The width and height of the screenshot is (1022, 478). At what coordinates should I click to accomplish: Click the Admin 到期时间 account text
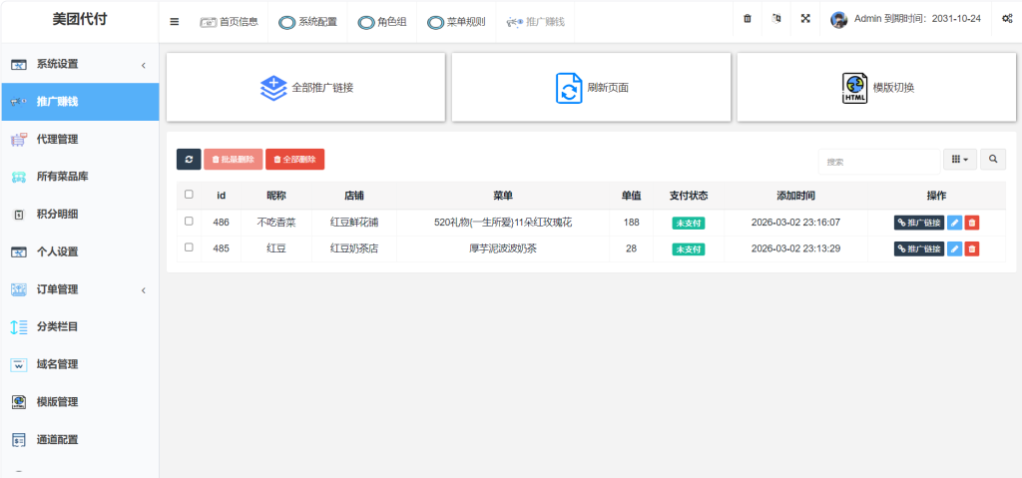(x=917, y=19)
